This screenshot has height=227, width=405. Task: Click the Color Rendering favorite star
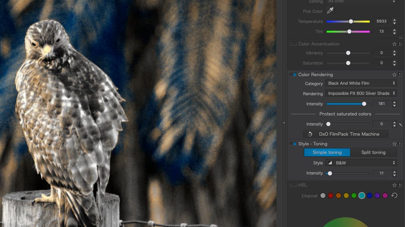click(x=394, y=75)
